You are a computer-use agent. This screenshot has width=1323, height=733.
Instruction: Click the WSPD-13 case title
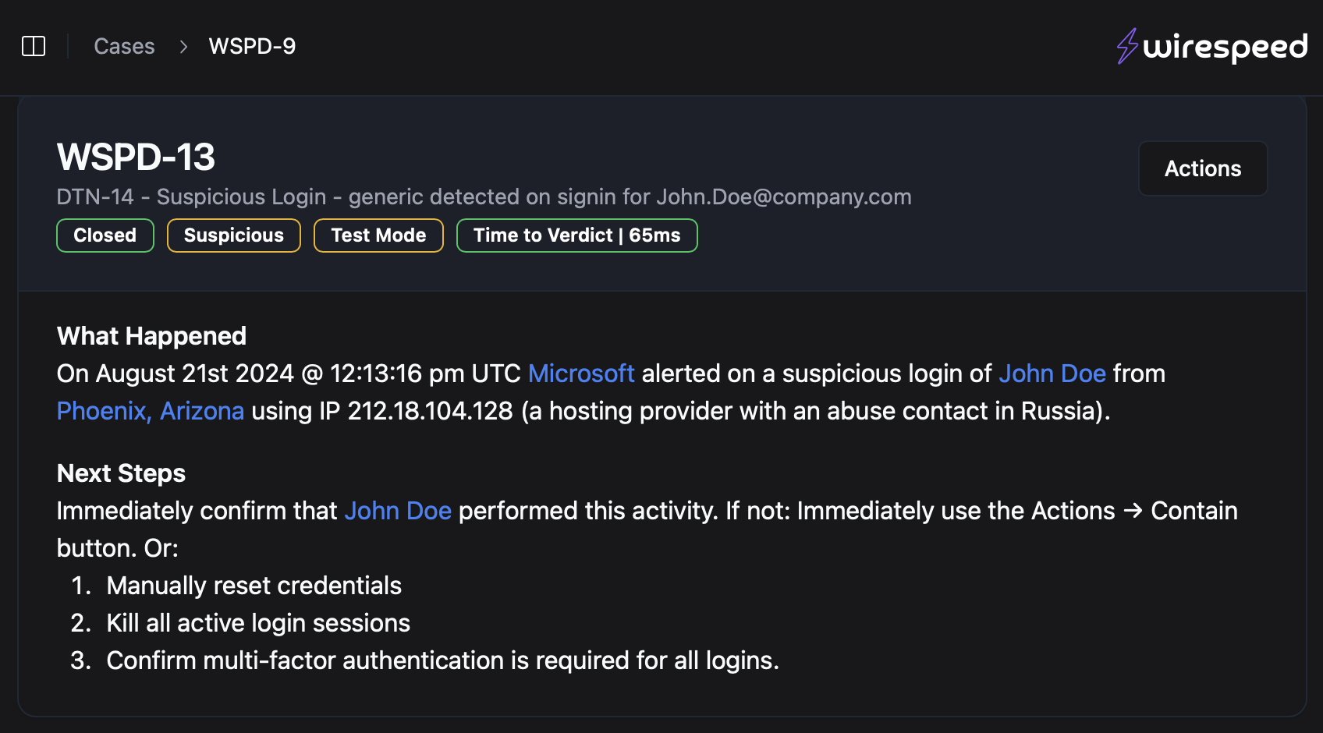pos(136,157)
